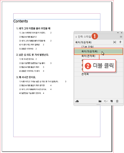Click the Contents heading text
The height and width of the screenshot is (153, 124).
pos(21,21)
